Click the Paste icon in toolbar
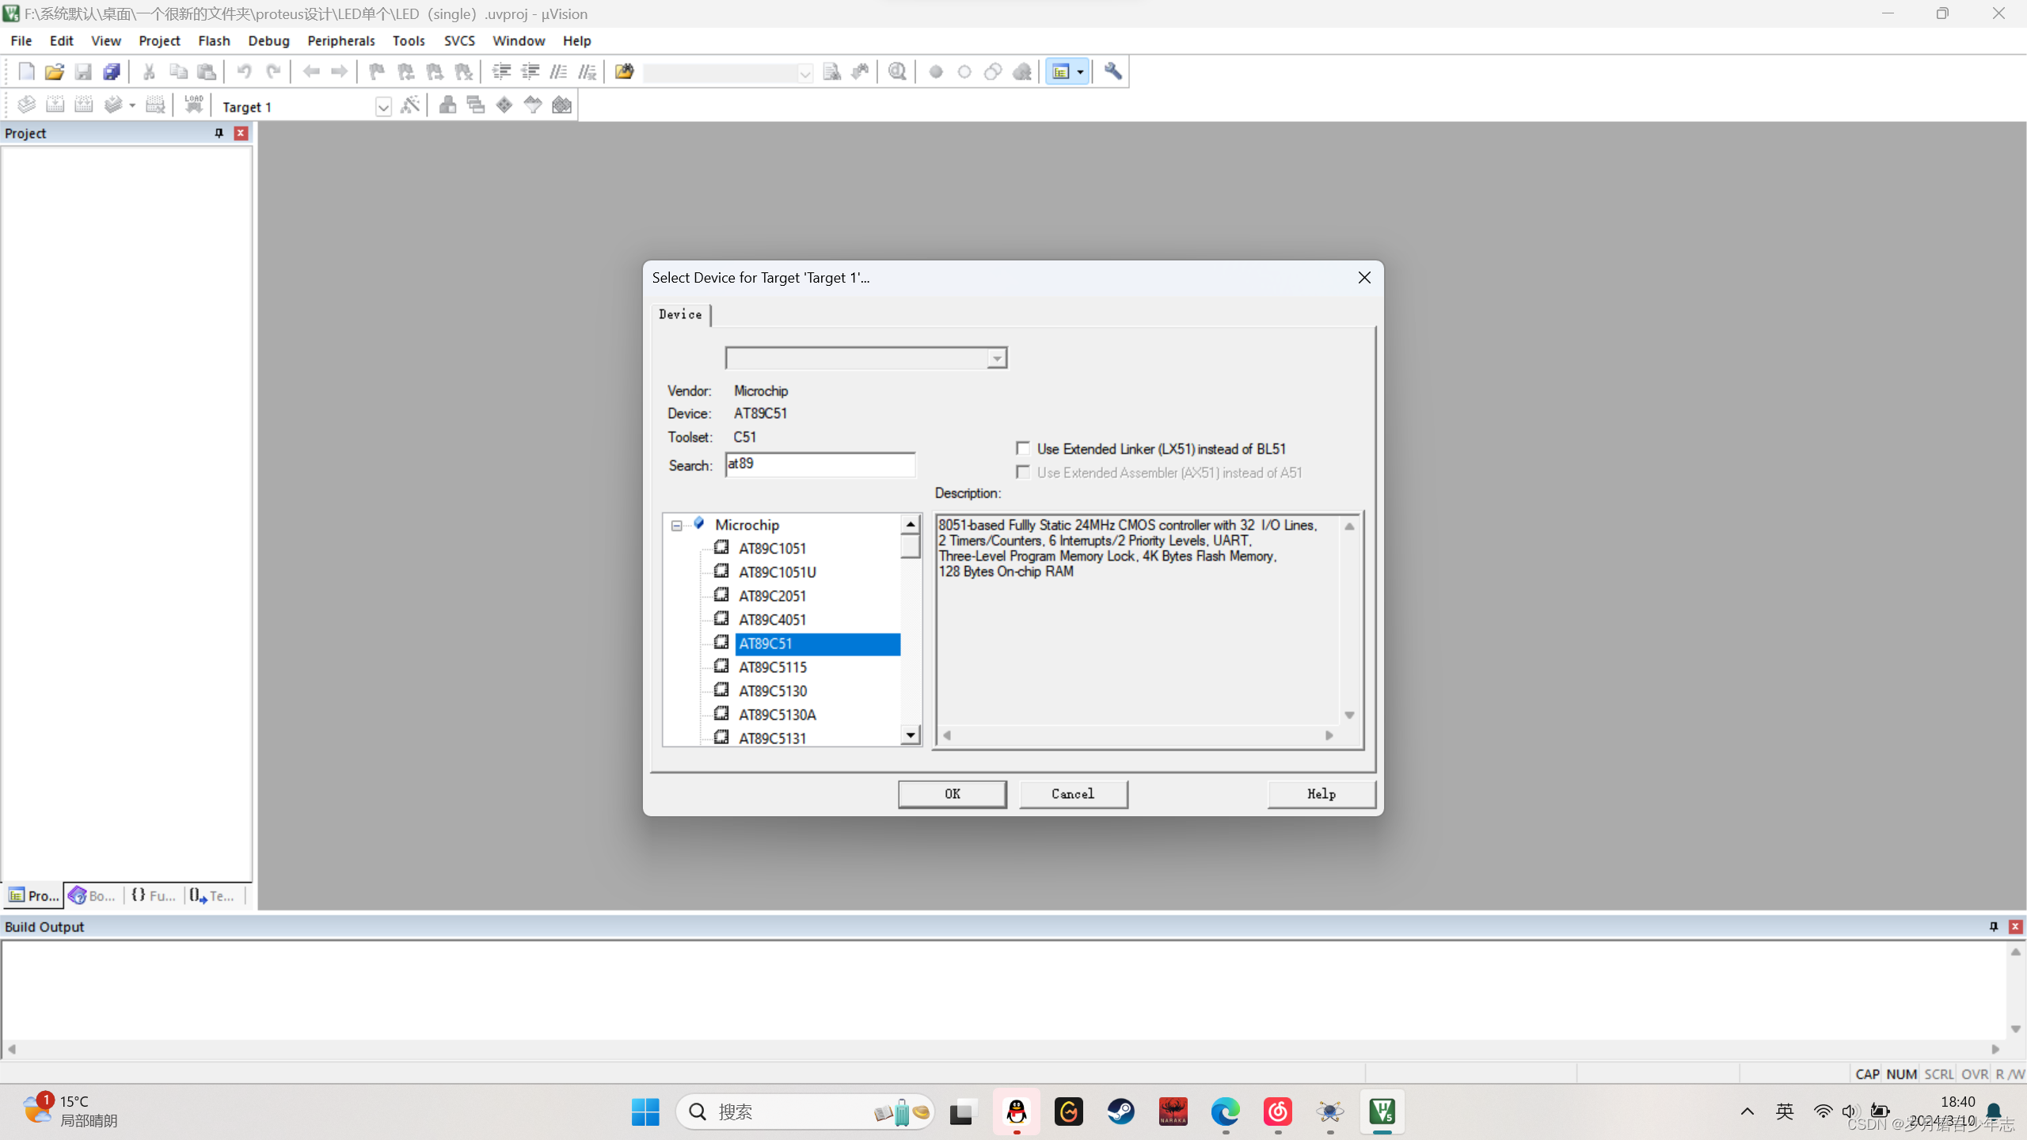Viewport: 2027px width, 1140px height. [207, 72]
